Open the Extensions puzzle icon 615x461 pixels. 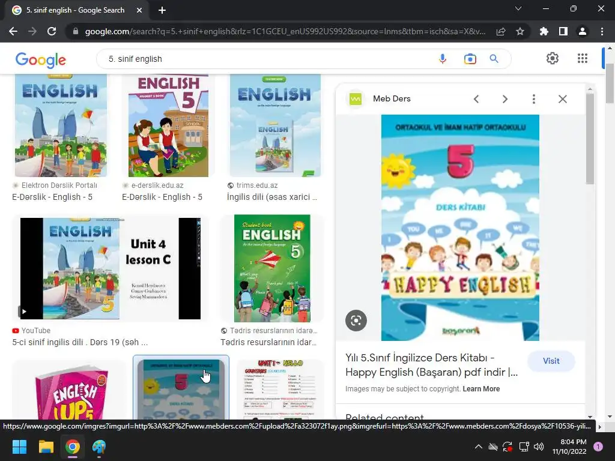click(544, 31)
